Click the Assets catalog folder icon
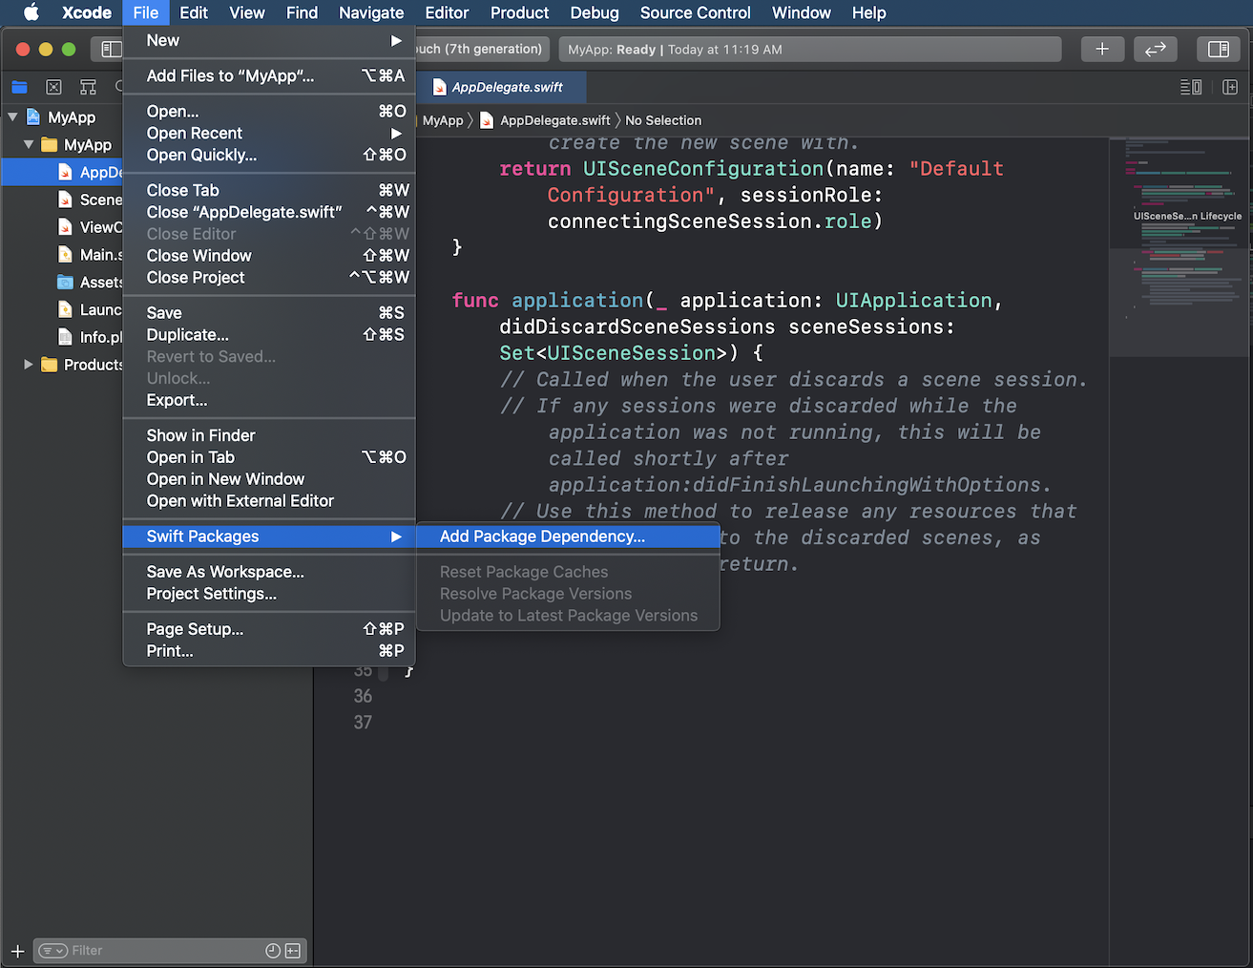 point(65,282)
